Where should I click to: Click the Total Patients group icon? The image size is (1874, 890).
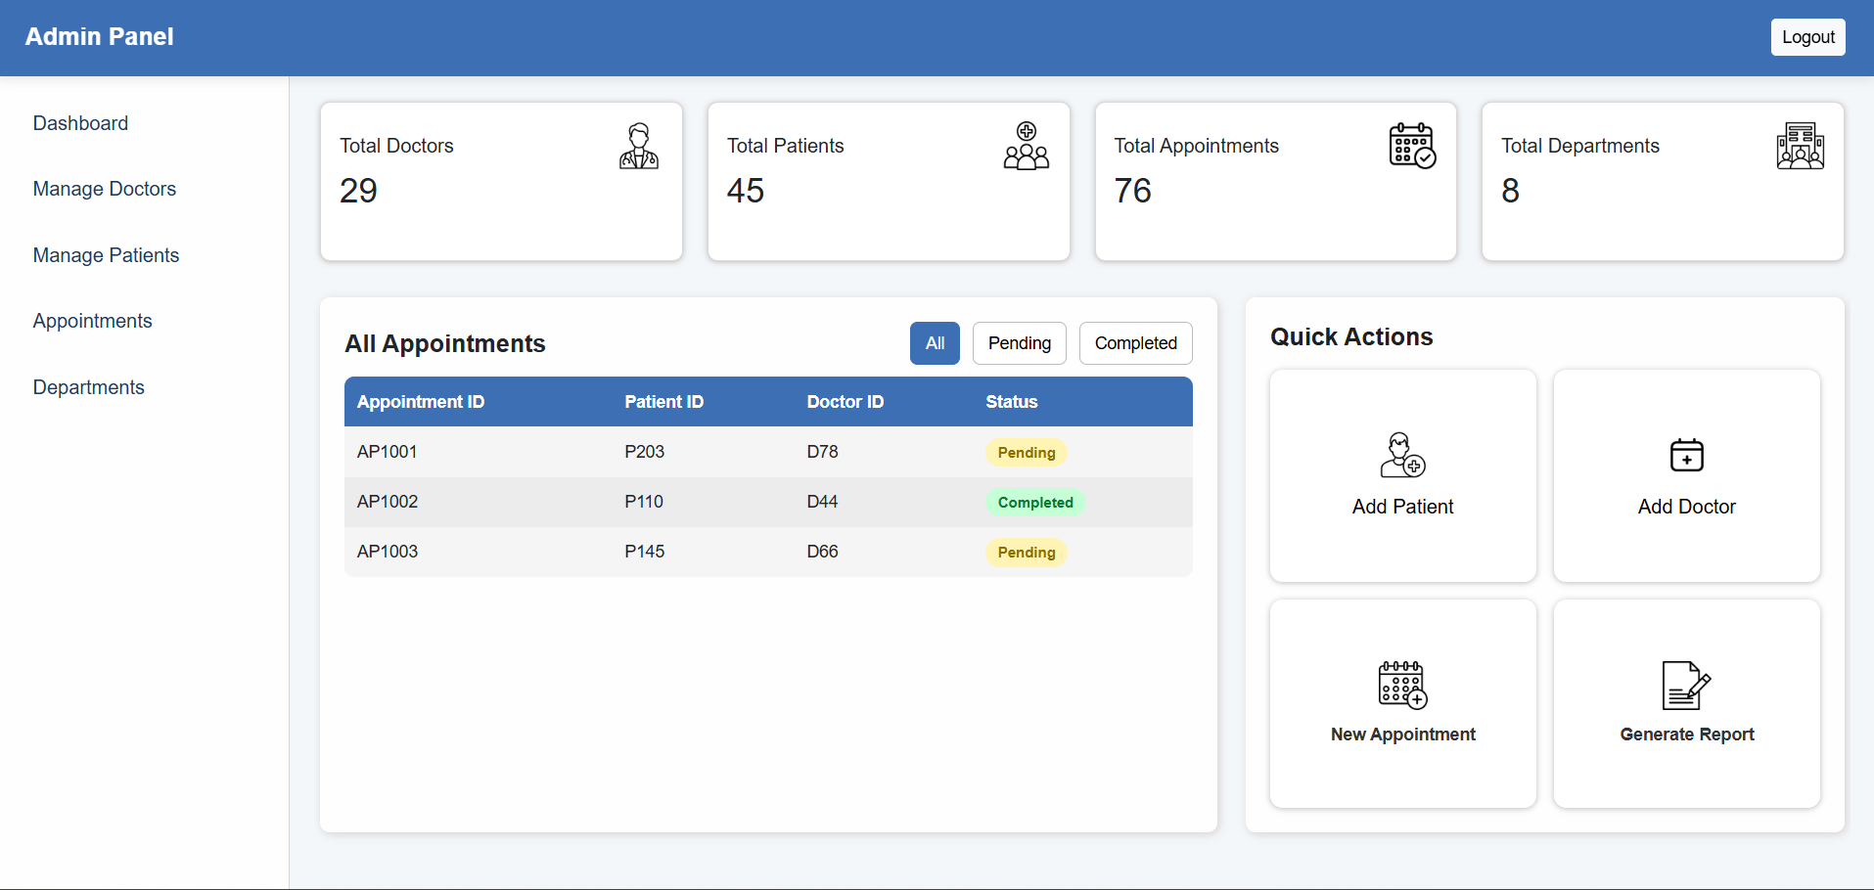[1026, 146]
